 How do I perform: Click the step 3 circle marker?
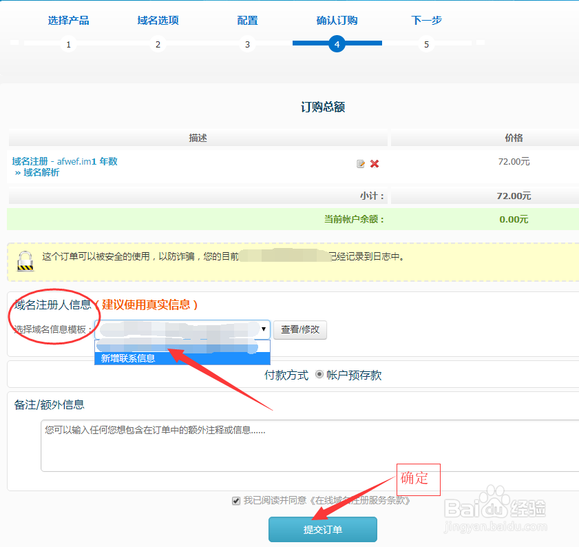pos(247,44)
